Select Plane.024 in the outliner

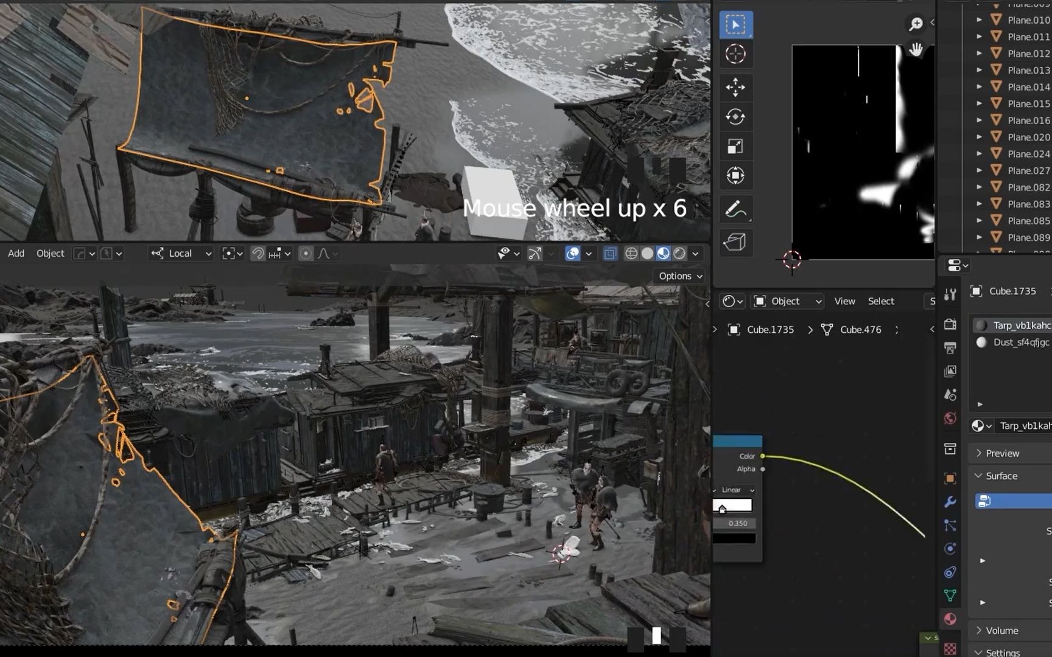pos(1028,154)
